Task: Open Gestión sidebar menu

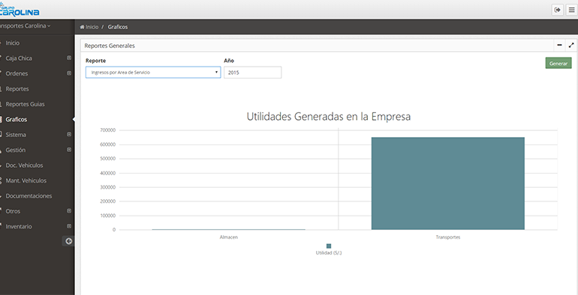Action: click(x=16, y=150)
